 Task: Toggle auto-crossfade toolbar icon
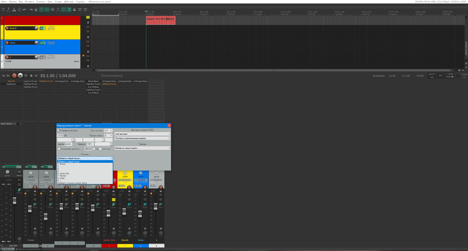click(x=41, y=9)
